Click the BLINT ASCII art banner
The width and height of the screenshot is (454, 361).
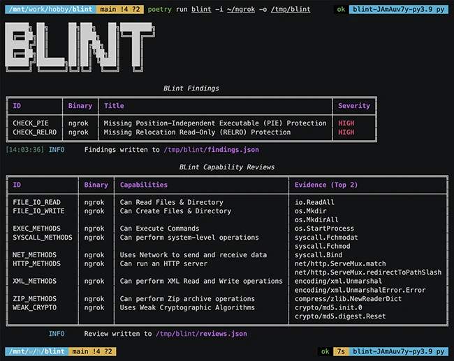(x=80, y=47)
